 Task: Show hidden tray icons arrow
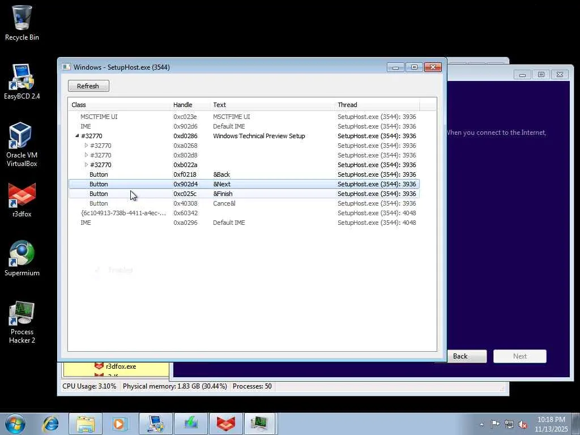coord(481,424)
